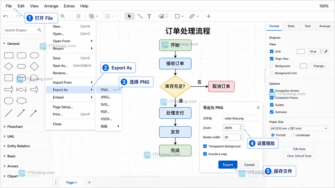Collapse the General shapes section
Screen dimensions: 335x188
(x=4, y=44)
